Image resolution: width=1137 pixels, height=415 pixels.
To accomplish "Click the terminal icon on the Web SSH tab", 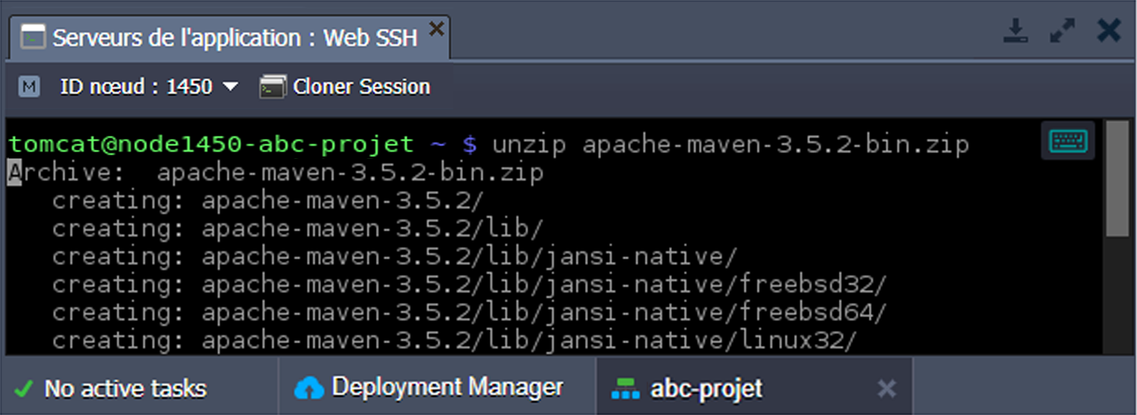I will click(x=33, y=37).
